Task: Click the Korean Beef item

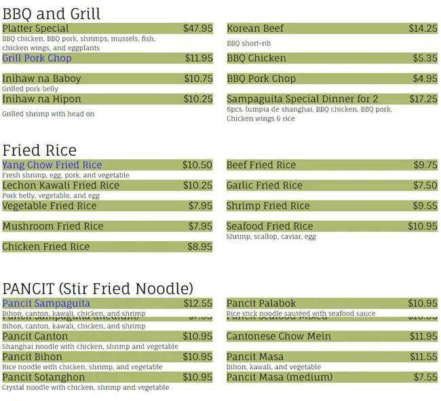Action: click(255, 28)
